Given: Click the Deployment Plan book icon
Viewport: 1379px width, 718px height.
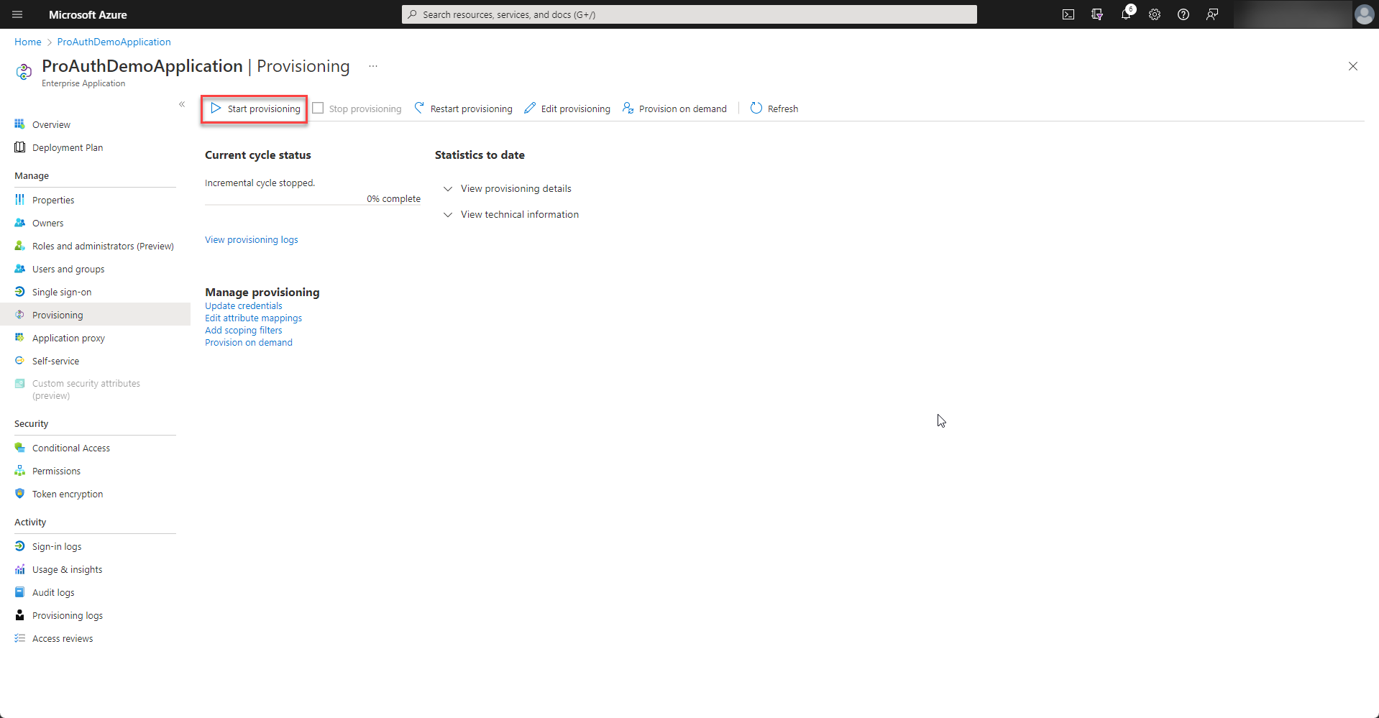Looking at the screenshot, I should [x=20, y=147].
